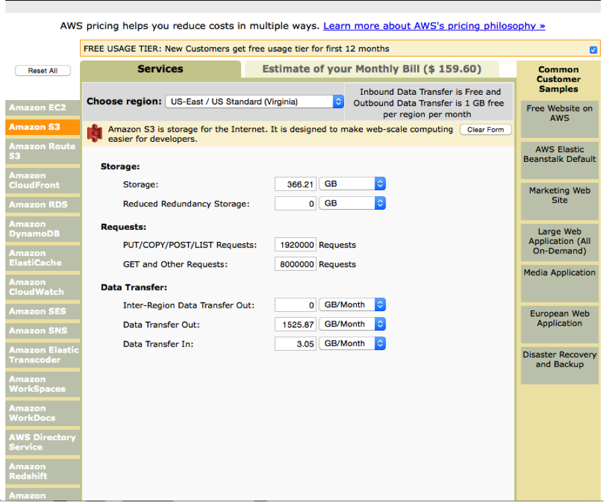Click the Inter-Region Data Transfer Out field
Screen dimensions: 604x502
coord(296,305)
